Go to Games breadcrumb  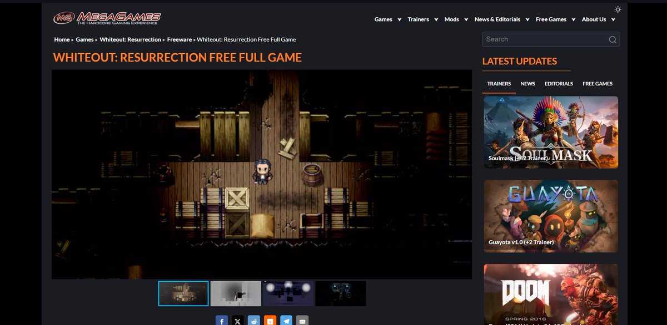pos(84,39)
